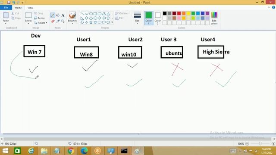The image size is (276, 155).
Task: Click the zoom in plus button
Action: [273, 144]
